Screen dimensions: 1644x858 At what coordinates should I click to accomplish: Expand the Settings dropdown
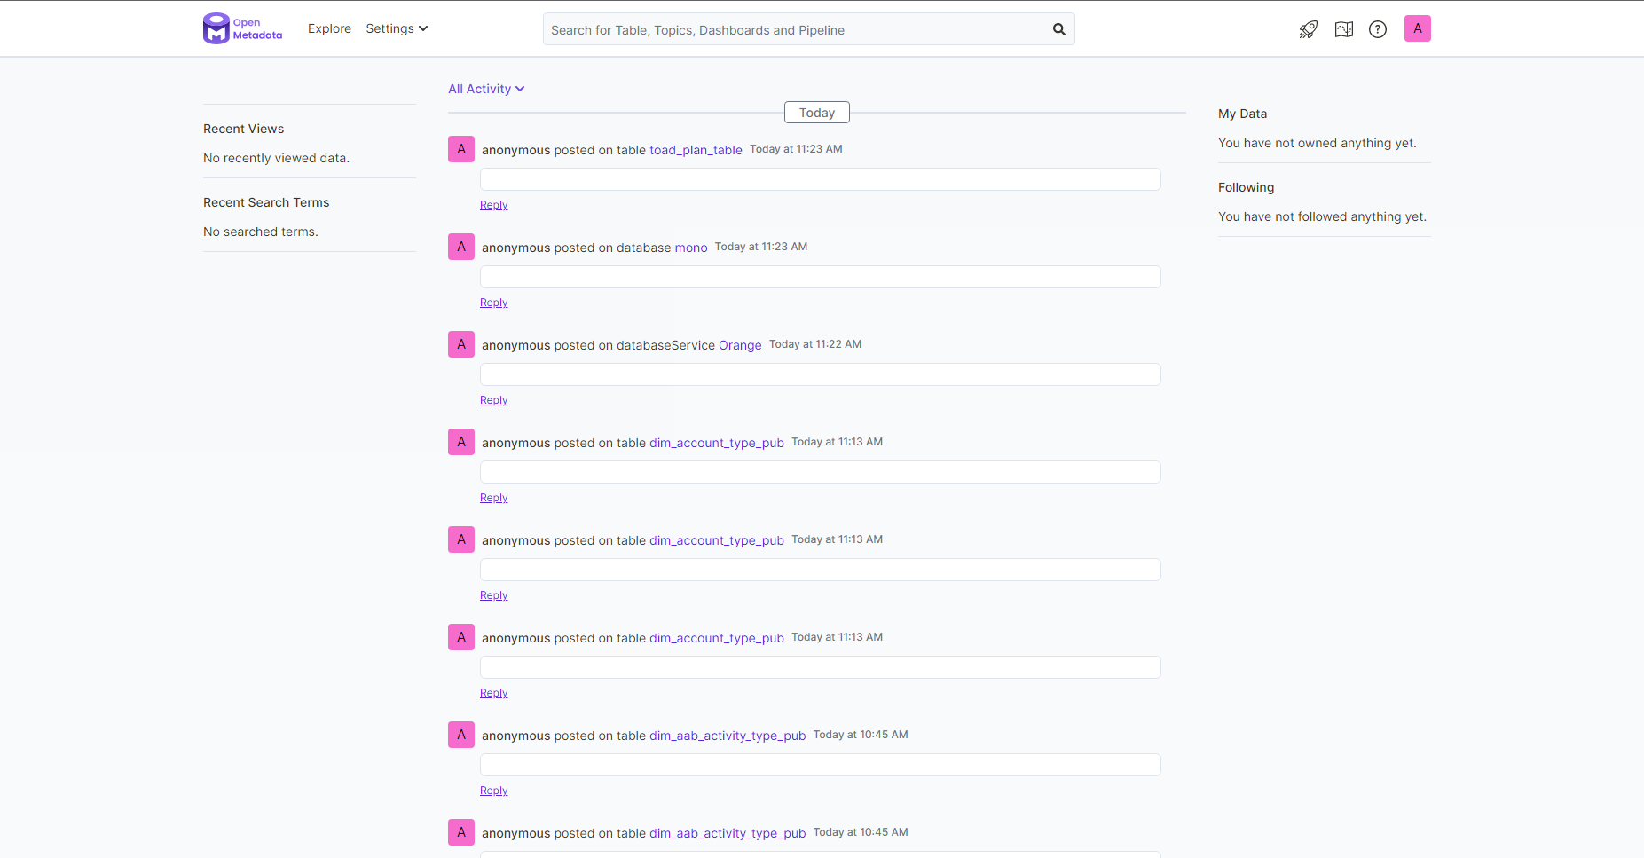[397, 28]
